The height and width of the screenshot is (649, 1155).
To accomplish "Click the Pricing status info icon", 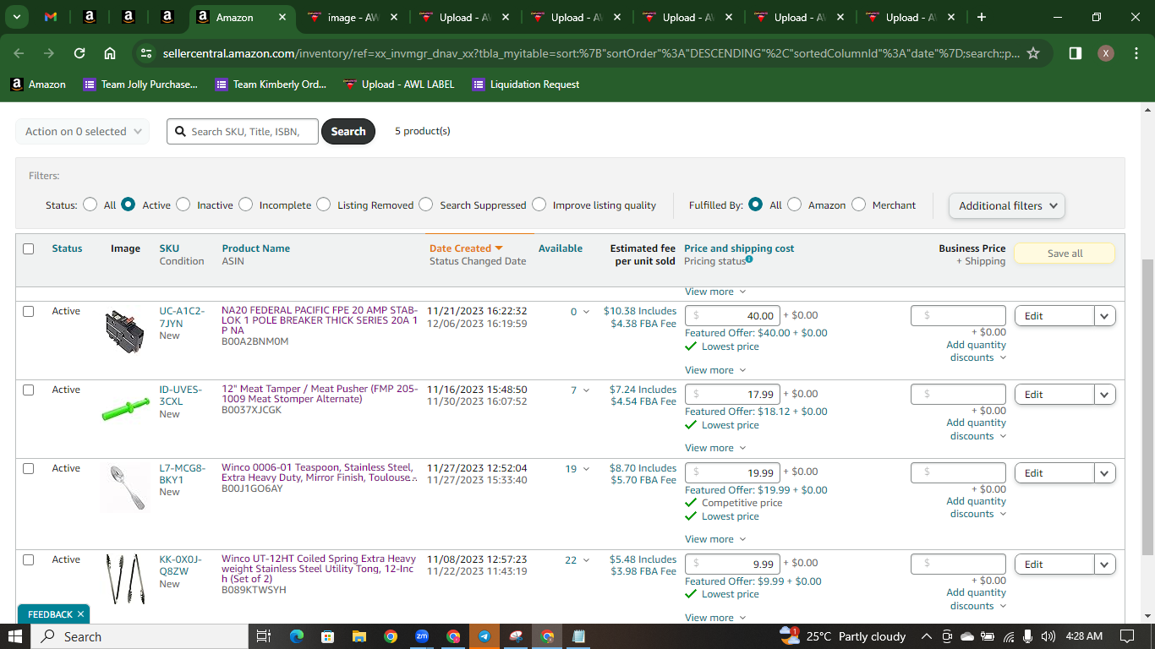I will pyautogui.click(x=749, y=259).
